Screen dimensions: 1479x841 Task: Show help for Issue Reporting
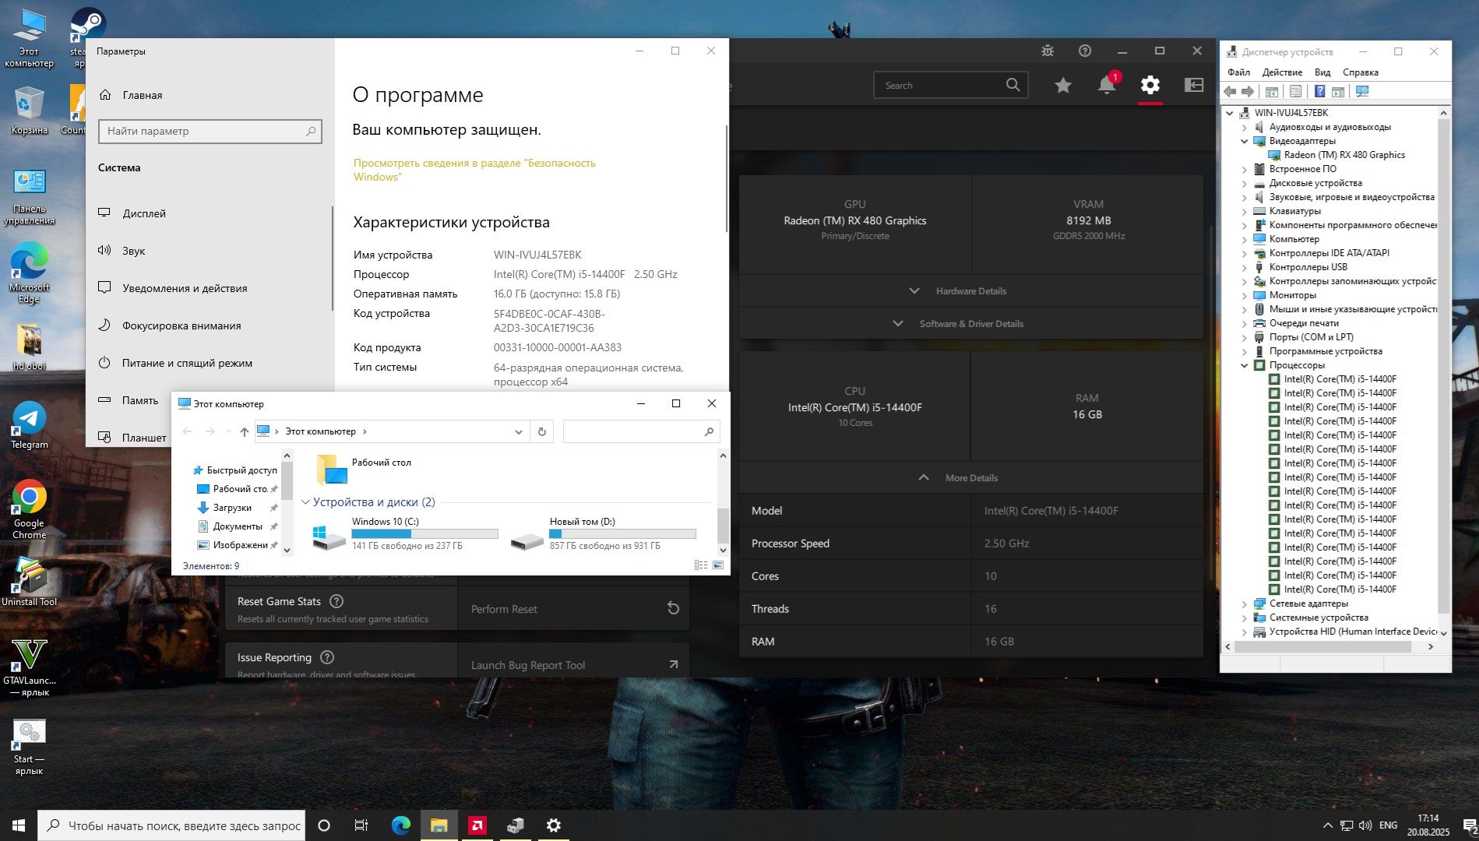click(327, 657)
